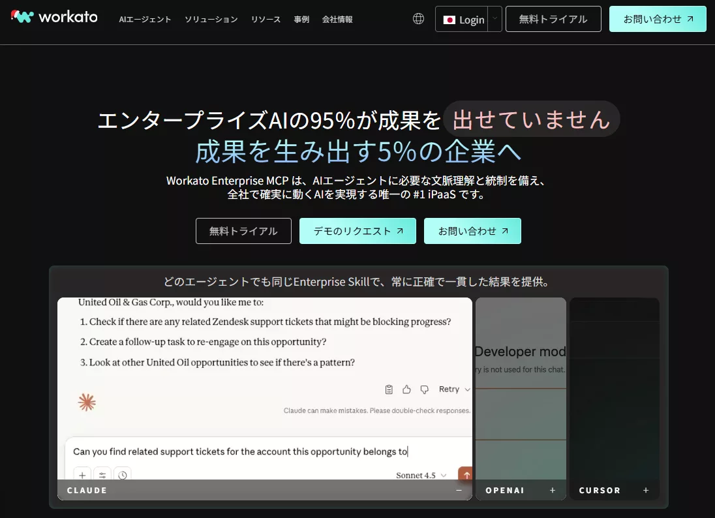Expand the CURSOR panel
The image size is (715, 518).
pos(646,490)
